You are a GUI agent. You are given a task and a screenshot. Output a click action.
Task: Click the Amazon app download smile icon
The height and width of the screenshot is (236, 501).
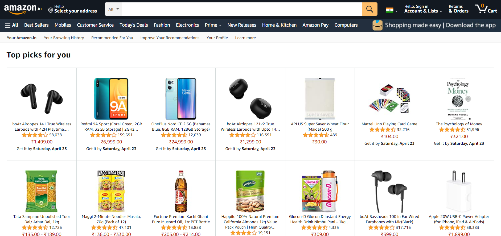[x=377, y=25]
